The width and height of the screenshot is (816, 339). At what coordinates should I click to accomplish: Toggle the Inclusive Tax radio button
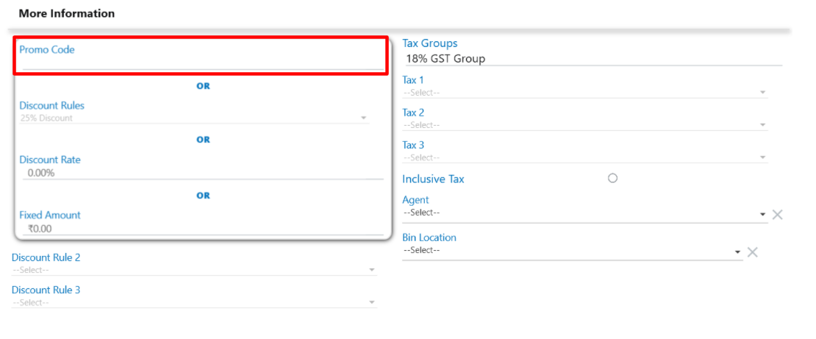click(x=612, y=178)
